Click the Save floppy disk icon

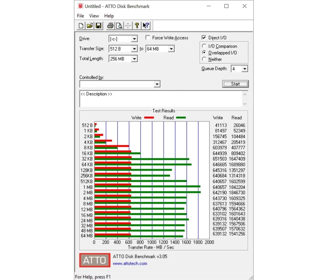pyautogui.click(x=98, y=26)
